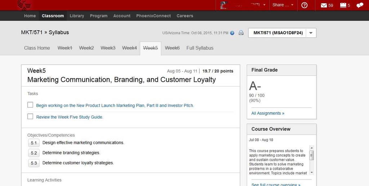Open the chat bubbles icon
Screen dimensions: 369x186
360,5
